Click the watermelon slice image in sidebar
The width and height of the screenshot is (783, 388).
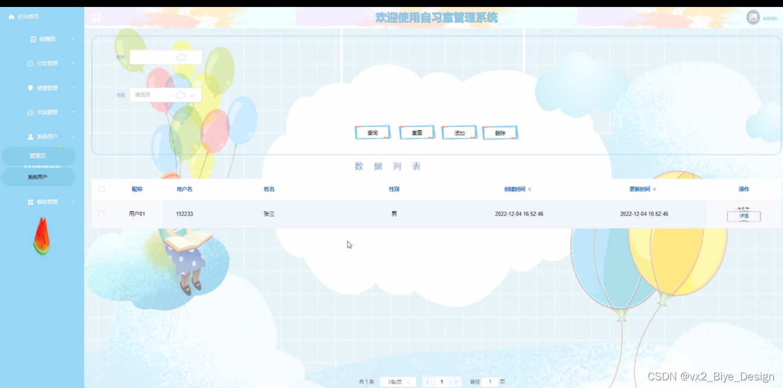coord(41,236)
